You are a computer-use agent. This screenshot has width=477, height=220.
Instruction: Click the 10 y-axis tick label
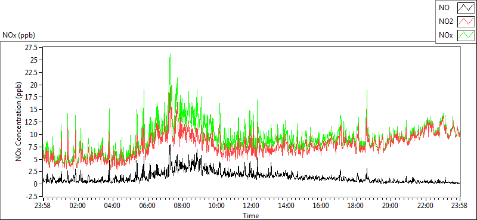34,134
